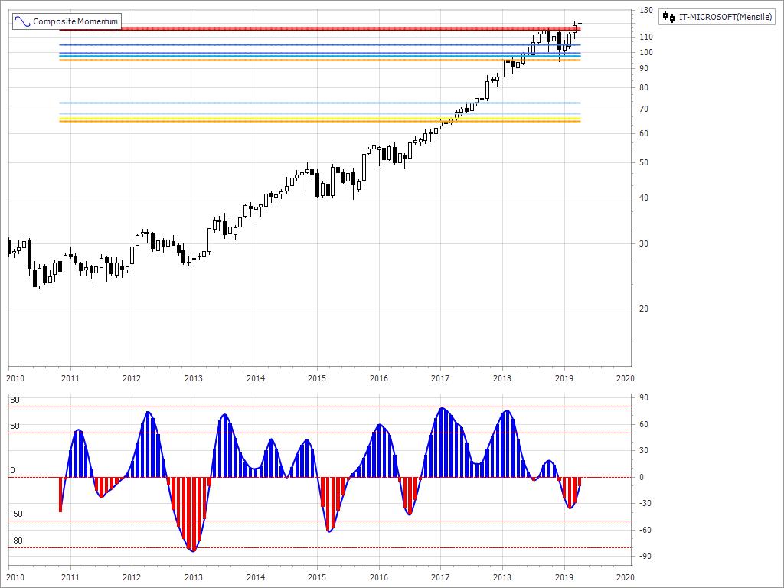The height and width of the screenshot is (588, 784).
Task: Select the Composite Momentum legend label
Action: point(76,21)
